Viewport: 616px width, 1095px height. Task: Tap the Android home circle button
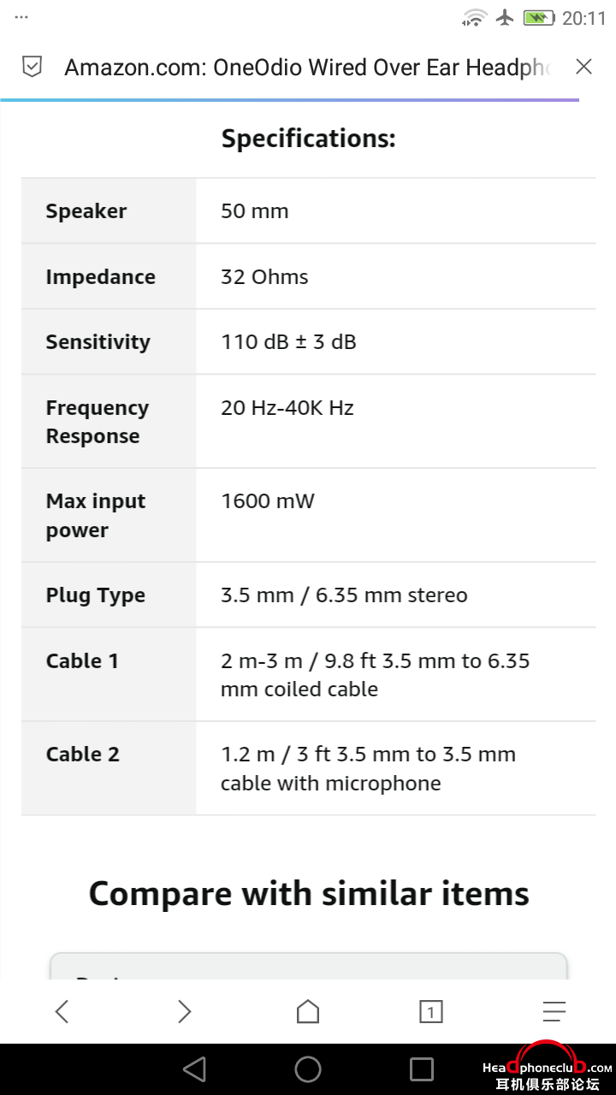point(308,1068)
